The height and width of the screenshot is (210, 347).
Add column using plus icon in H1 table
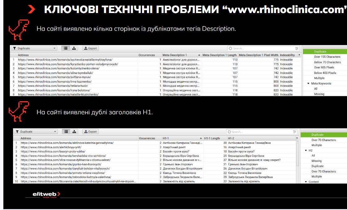click(297, 138)
